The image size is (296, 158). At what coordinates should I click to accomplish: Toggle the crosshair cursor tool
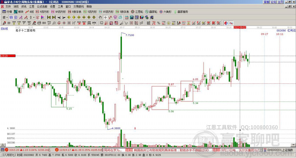click(105, 17)
